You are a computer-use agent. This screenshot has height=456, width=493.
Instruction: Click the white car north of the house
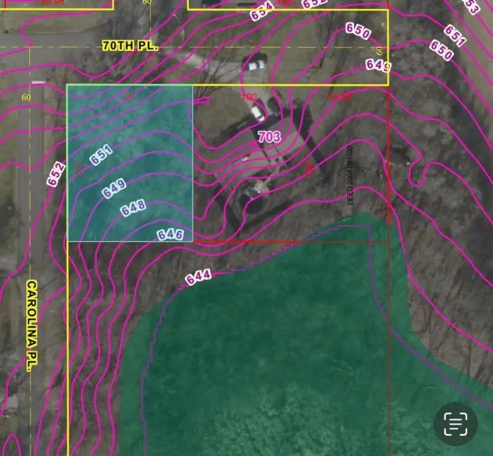pyautogui.click(x=257, y=64)
